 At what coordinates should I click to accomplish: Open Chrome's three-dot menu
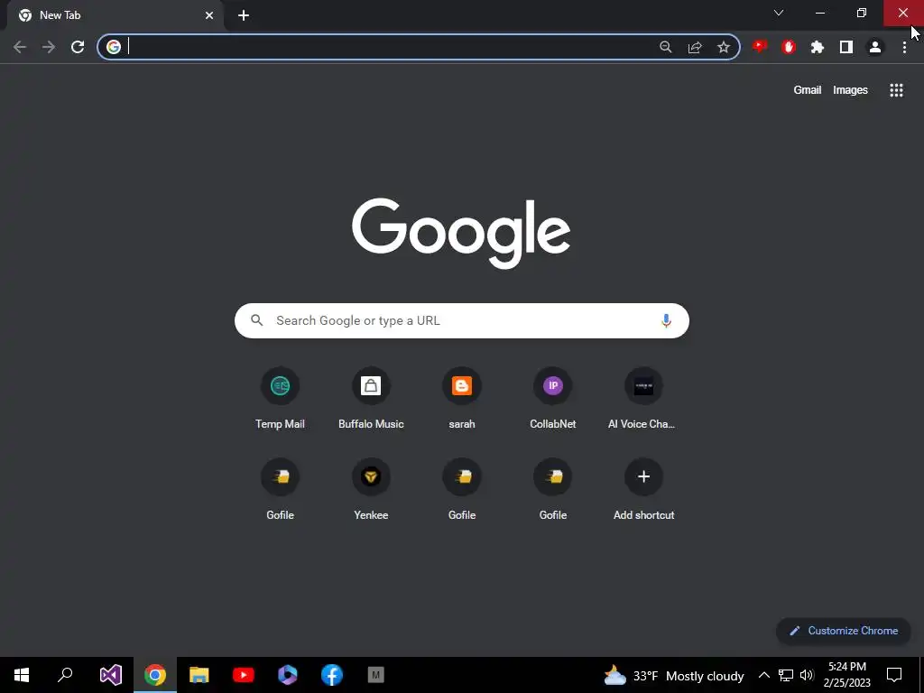(x=904, y=47)
